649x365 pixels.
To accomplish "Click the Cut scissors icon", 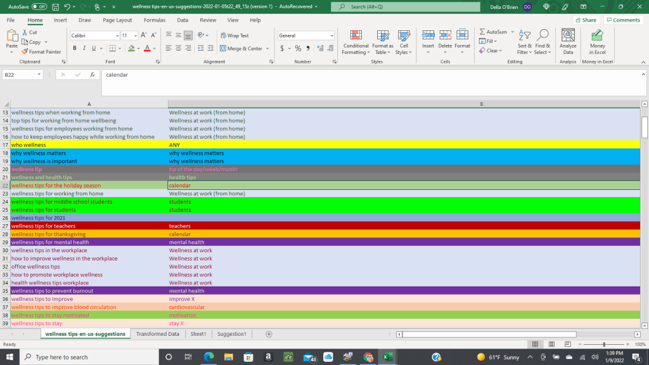I will [x=25, y=32].
